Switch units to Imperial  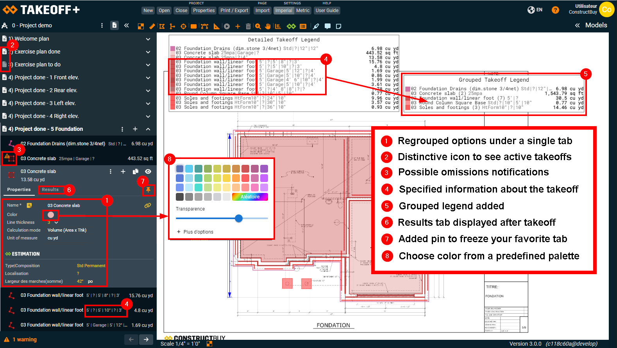pos(284,11)
